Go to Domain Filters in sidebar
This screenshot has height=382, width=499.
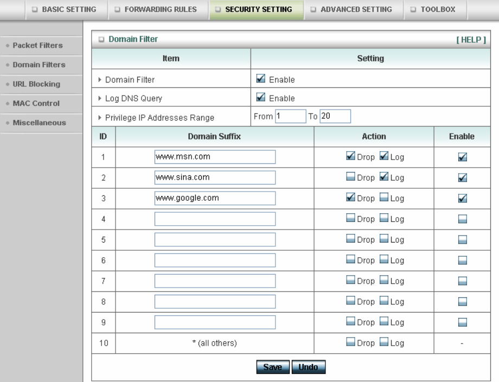coord(39,65)
